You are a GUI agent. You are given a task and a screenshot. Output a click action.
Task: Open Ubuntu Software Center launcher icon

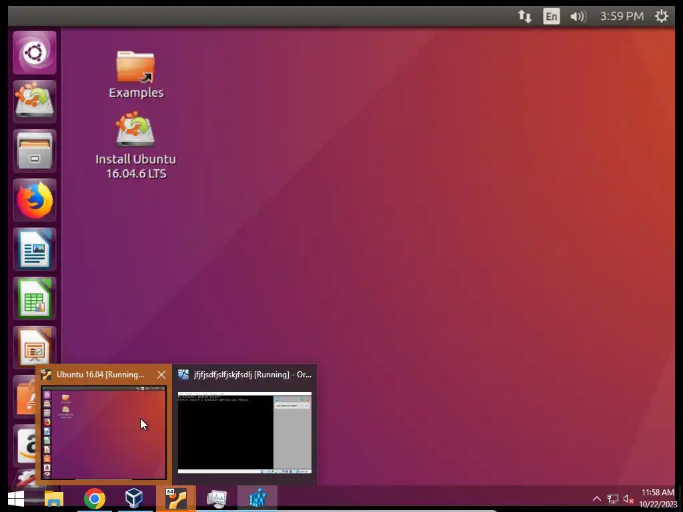[25, 396]
